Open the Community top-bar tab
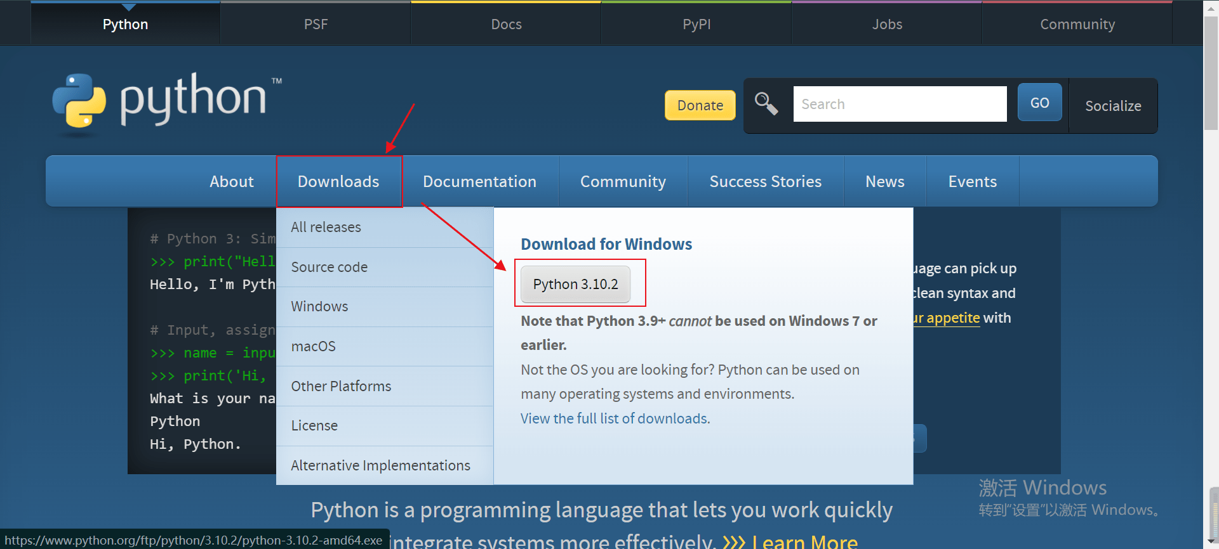Screen dimensions: 1219x549 click(x=1077, y=24)
